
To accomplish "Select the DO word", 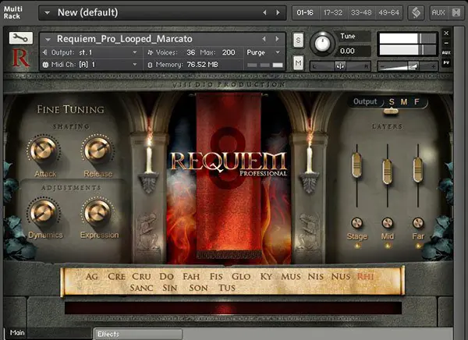I will point(166,277).
